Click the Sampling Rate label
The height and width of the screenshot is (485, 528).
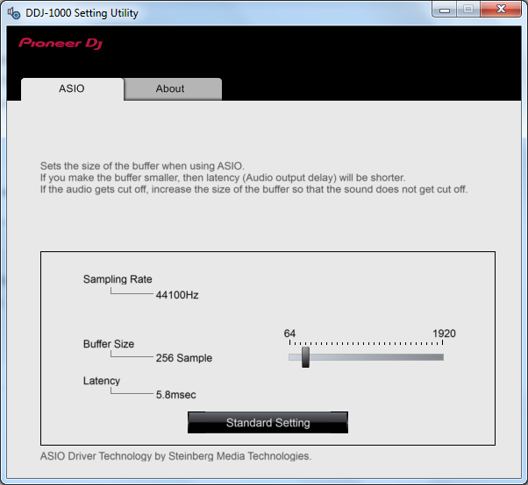pyautogui.click(x=118, y=279)
